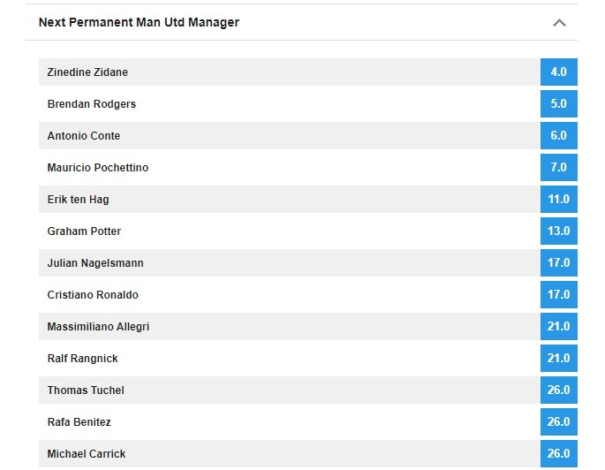The image size is (605, 470).
Task: Add Erik ten Hag 11.0 to betslip
Action: (x=558, y=200)
